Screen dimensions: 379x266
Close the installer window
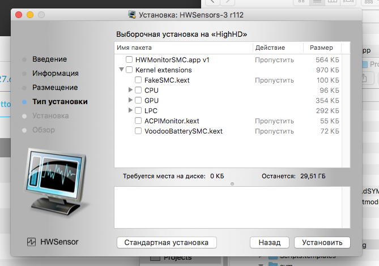coord(19,15)
